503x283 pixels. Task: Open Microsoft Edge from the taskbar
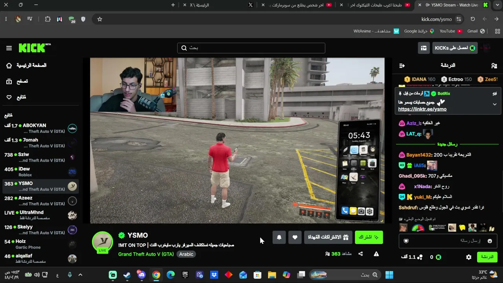(x=171, y=275)
